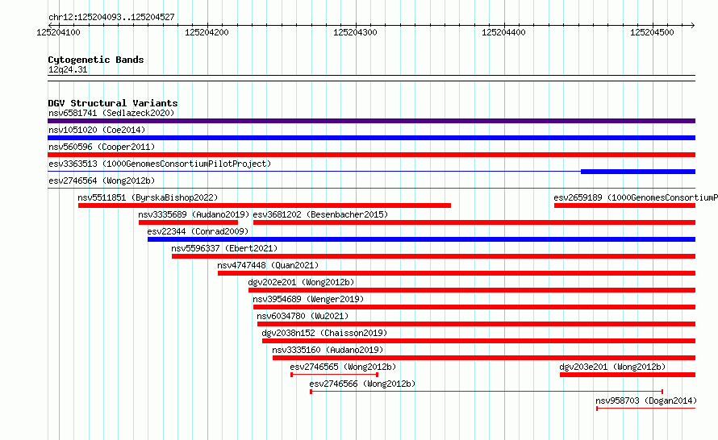The height and width of the screenshot is (440, 718).
Task: Click ruler position 125204500
Action: pyautogui.click(x=652, y=32)
